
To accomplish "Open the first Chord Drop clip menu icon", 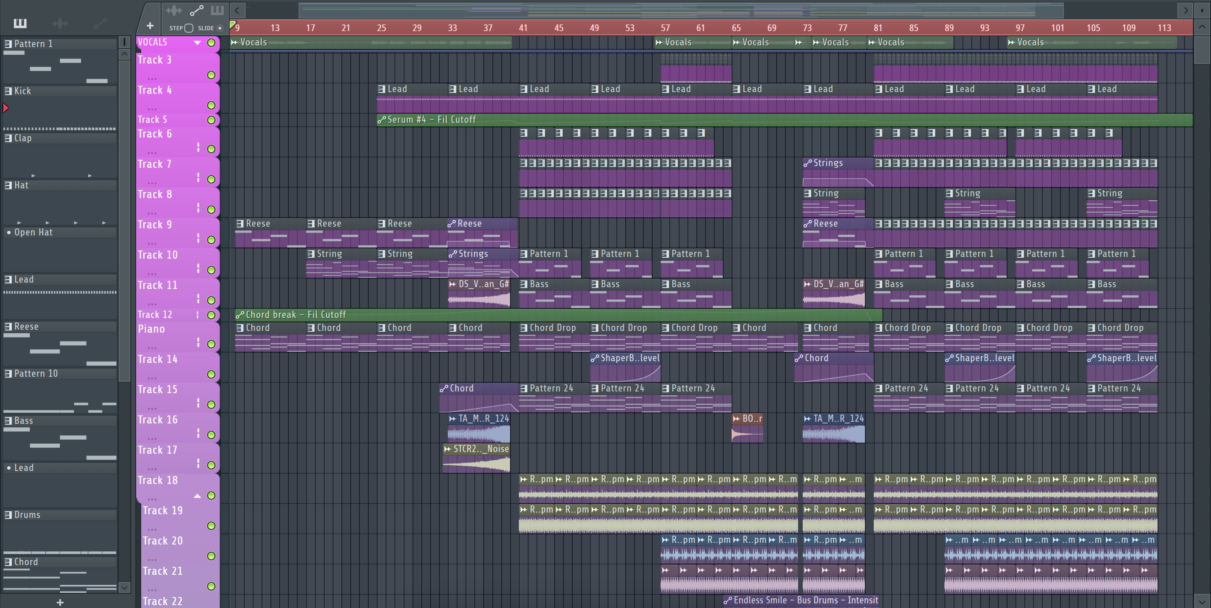I will 524,328.
